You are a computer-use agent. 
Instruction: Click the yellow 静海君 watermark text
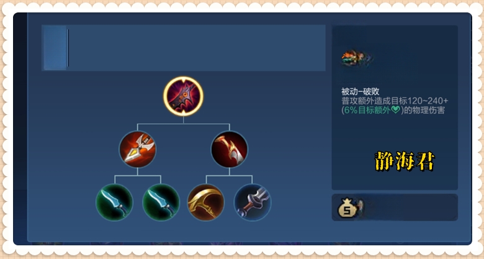tap(405, 161)
